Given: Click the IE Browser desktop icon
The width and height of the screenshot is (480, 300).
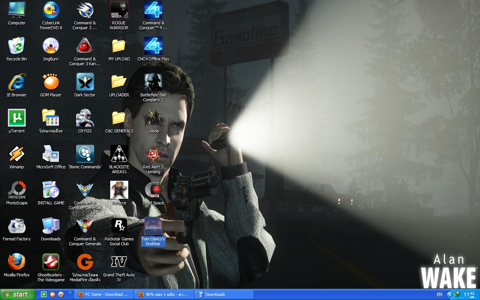Looking at the screenshot, I should [x=16, y=85].
